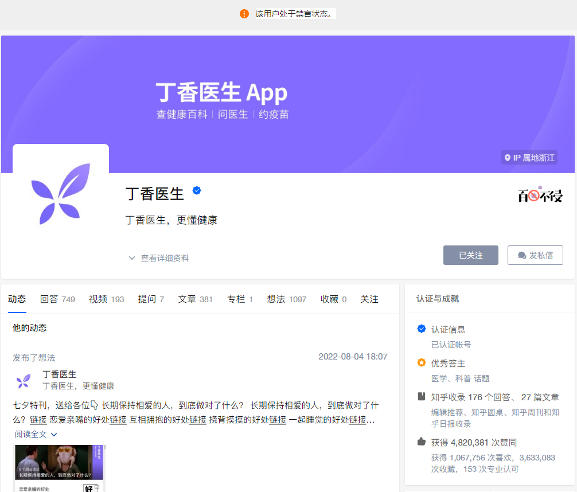The image size is (577, 492).
Task: Click the post author name 丁香医生
Action: [59, 374]
